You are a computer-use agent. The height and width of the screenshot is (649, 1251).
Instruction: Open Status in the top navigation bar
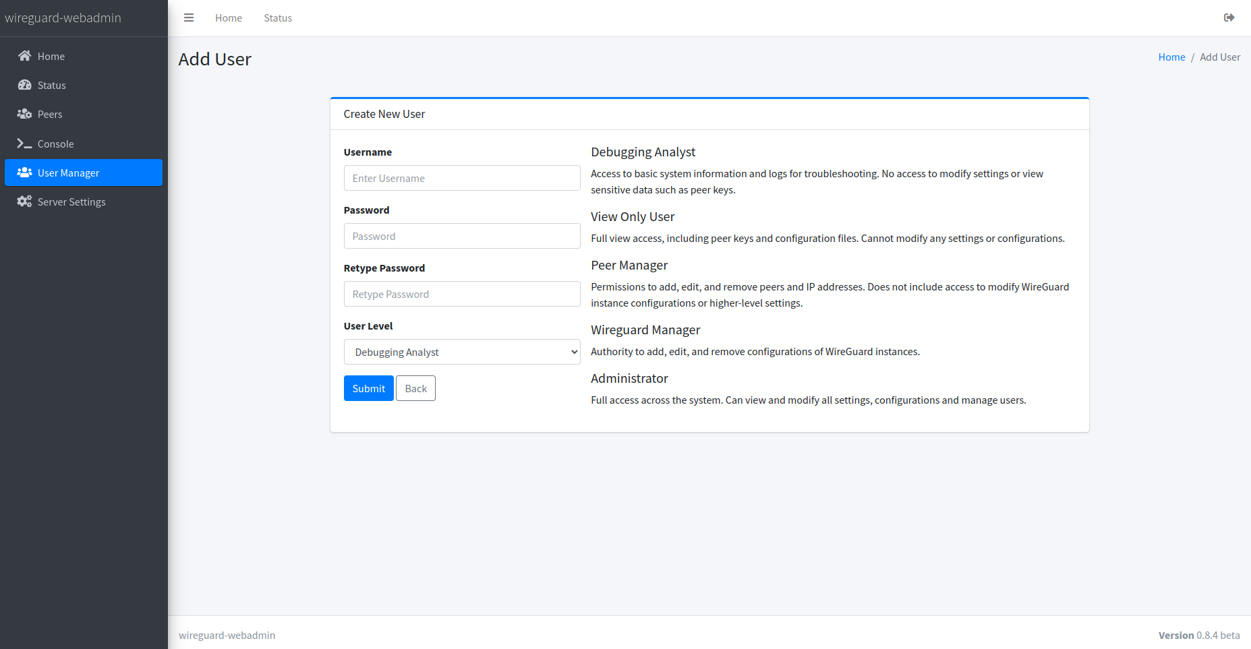click(x=278, y=18)
